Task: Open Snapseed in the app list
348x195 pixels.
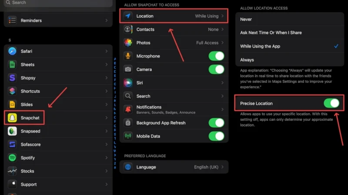Action: (x=58, y=131)
